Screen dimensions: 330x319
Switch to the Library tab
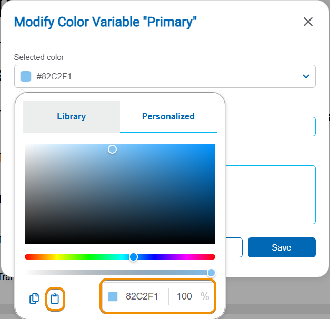click(x=72, y=116)
